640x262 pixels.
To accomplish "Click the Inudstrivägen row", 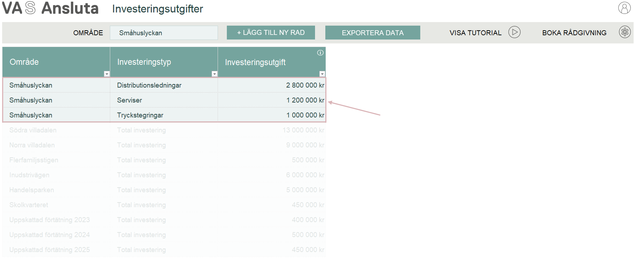I will click(x=164, y=175).
